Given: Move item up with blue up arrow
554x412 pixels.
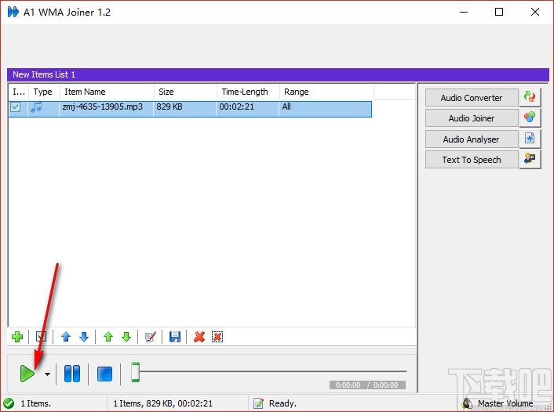Looking at the screenshot, I should pyautogui.click(x=66, y=337).
